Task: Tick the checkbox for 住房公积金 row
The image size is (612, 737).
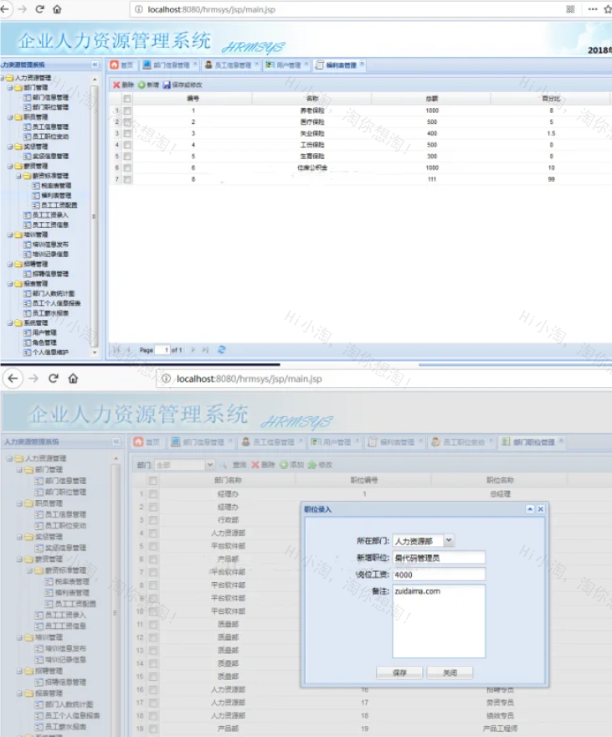Action: [128, 167]
